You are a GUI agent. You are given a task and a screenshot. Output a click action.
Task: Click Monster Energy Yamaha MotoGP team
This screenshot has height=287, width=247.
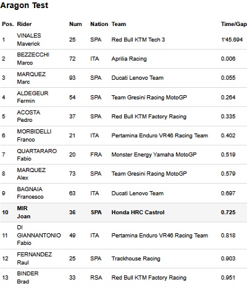click(154, 155)
